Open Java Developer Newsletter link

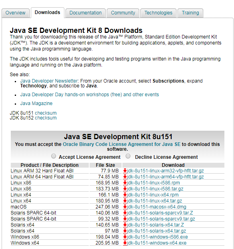49,81
